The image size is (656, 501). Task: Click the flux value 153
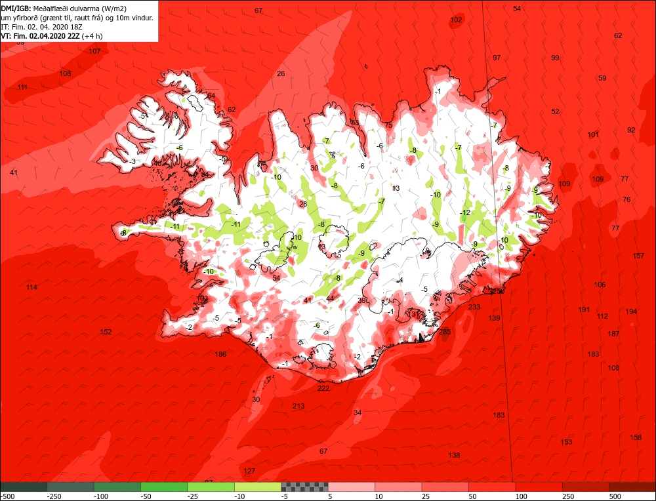[566, 442]
